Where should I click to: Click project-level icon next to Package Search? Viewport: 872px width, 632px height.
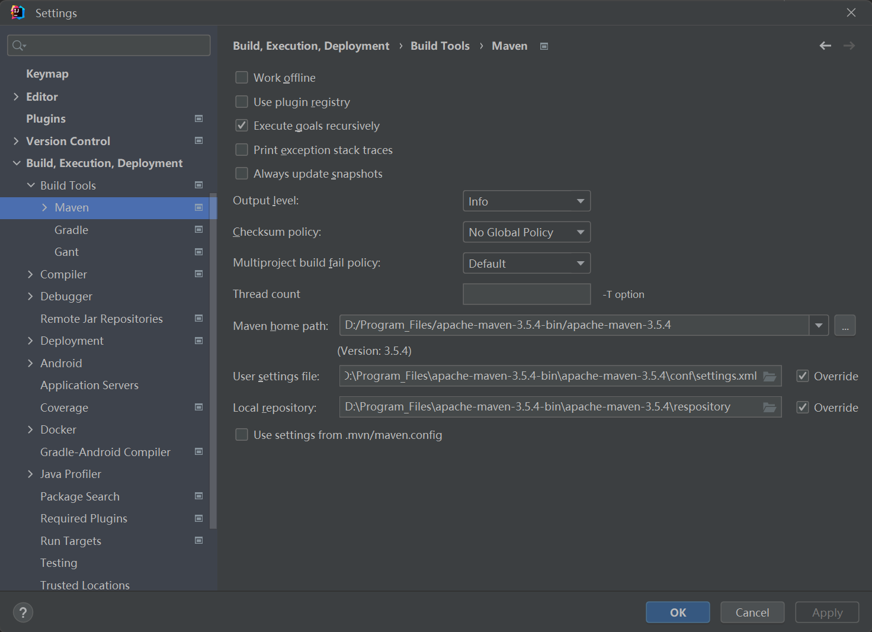199,496
